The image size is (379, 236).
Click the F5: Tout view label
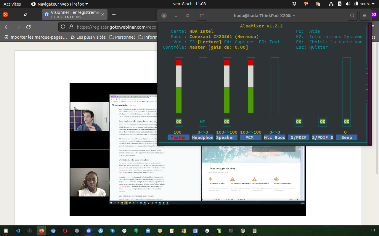pyautogui.click(x=269, y=42)
